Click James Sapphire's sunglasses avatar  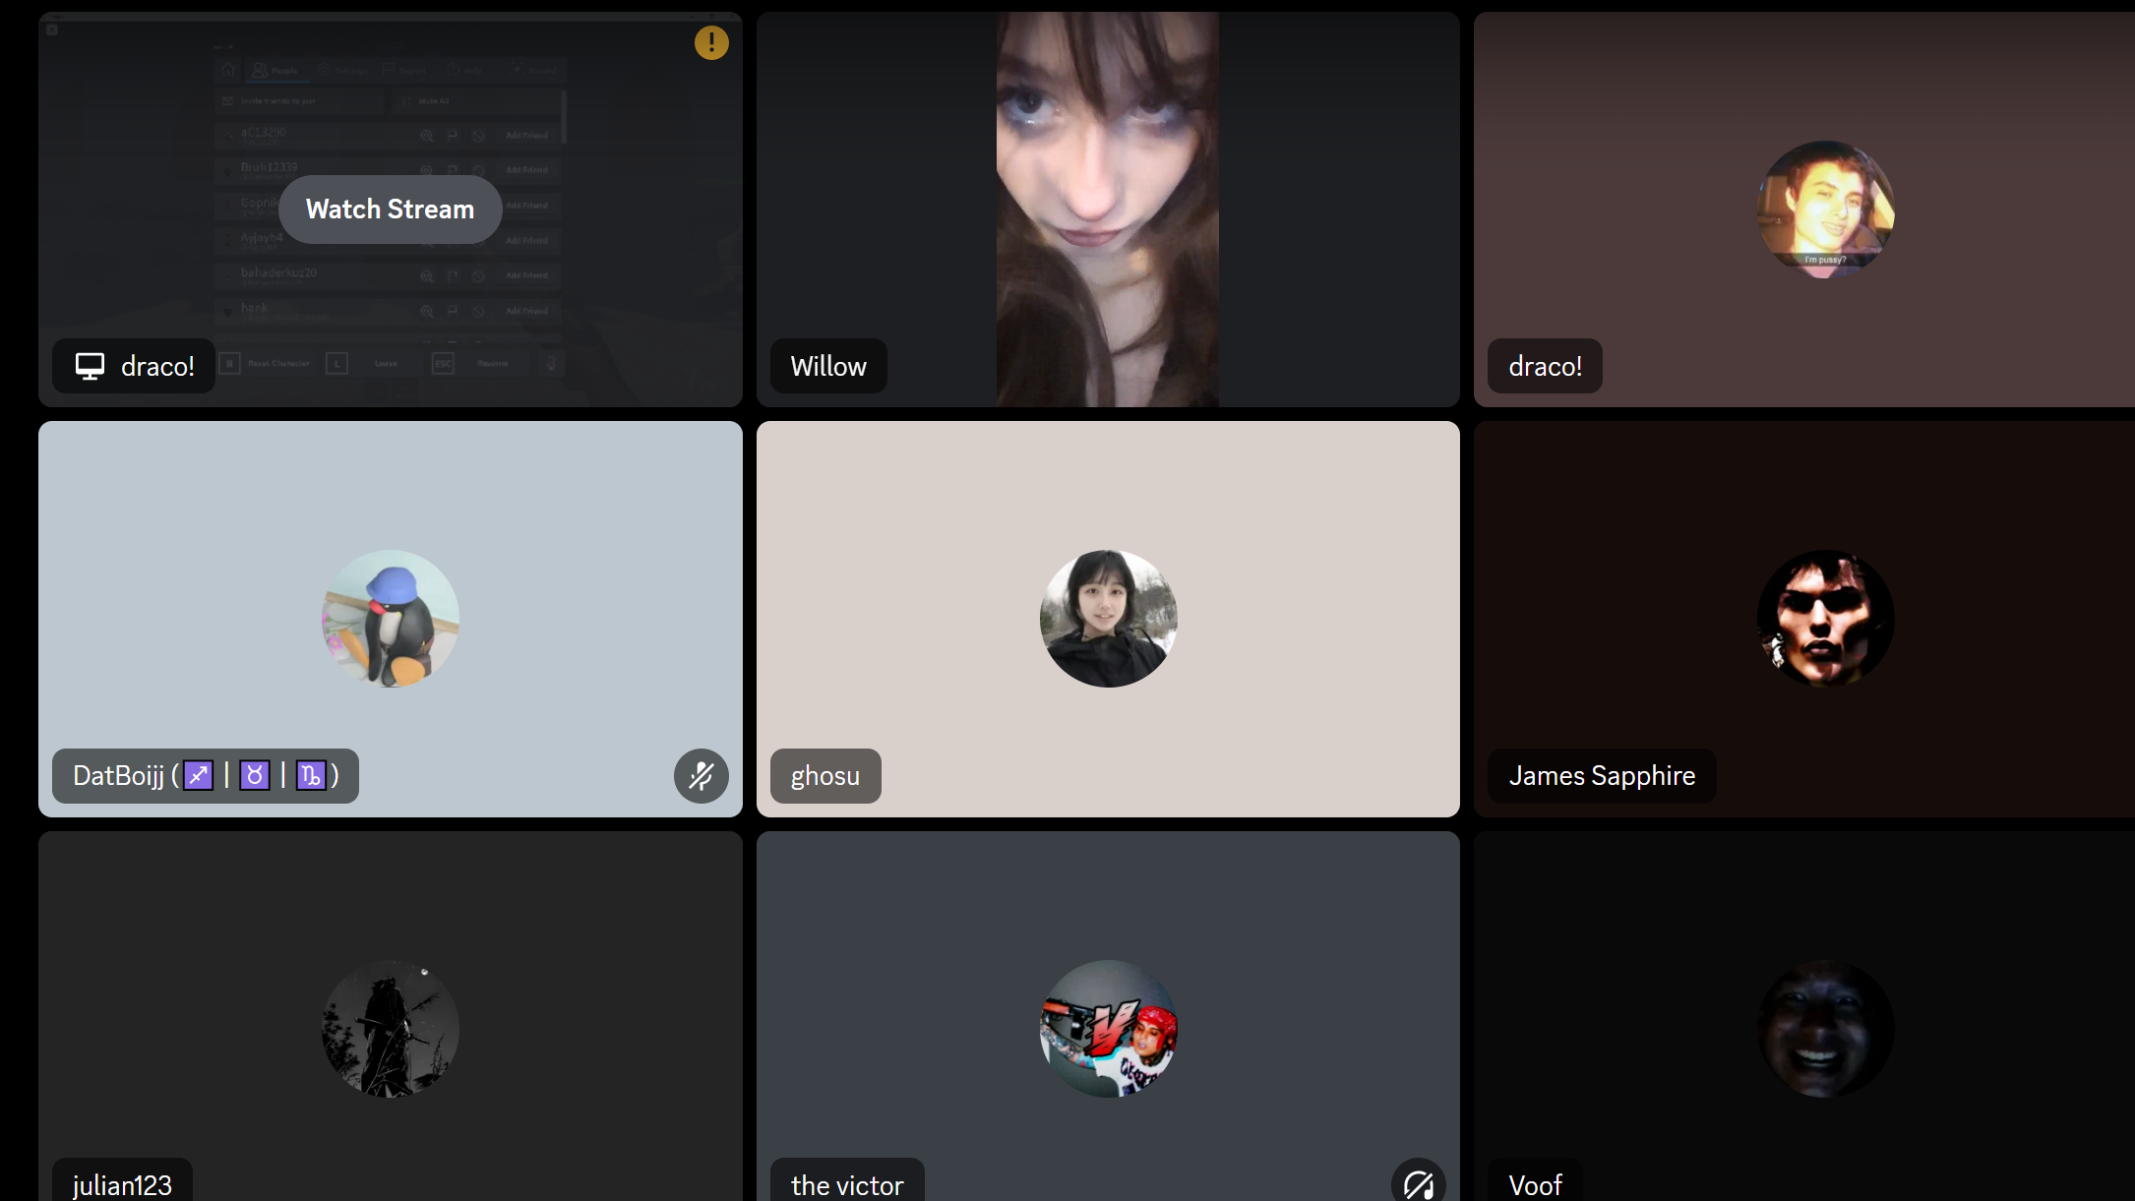pos(1825,619)
